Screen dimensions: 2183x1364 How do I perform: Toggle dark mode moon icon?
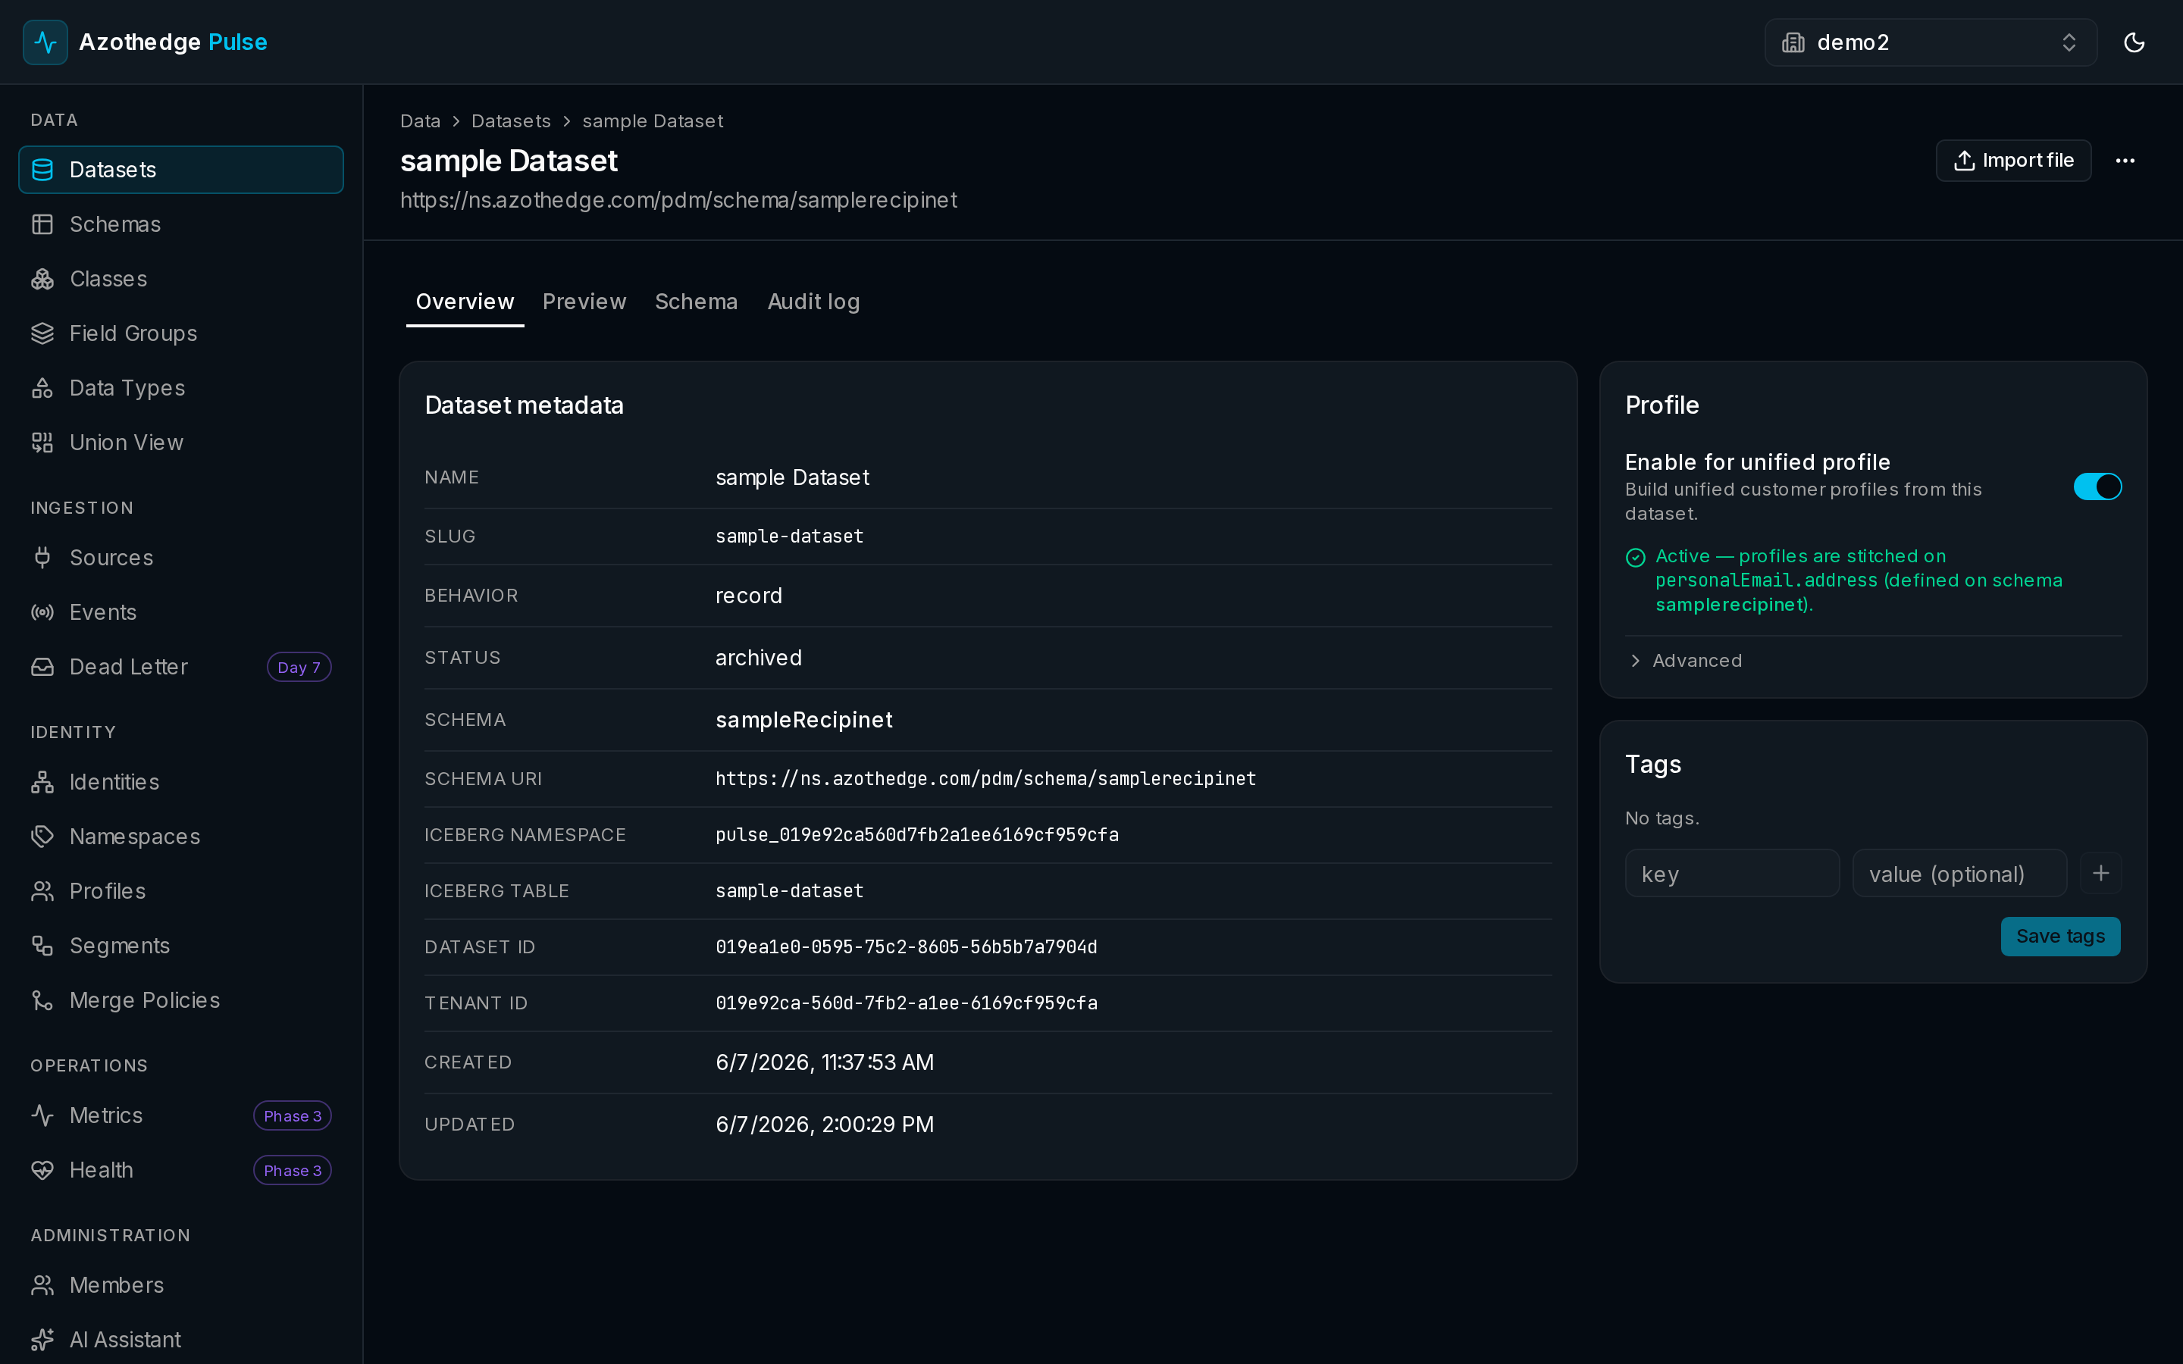pos(2134,42)
